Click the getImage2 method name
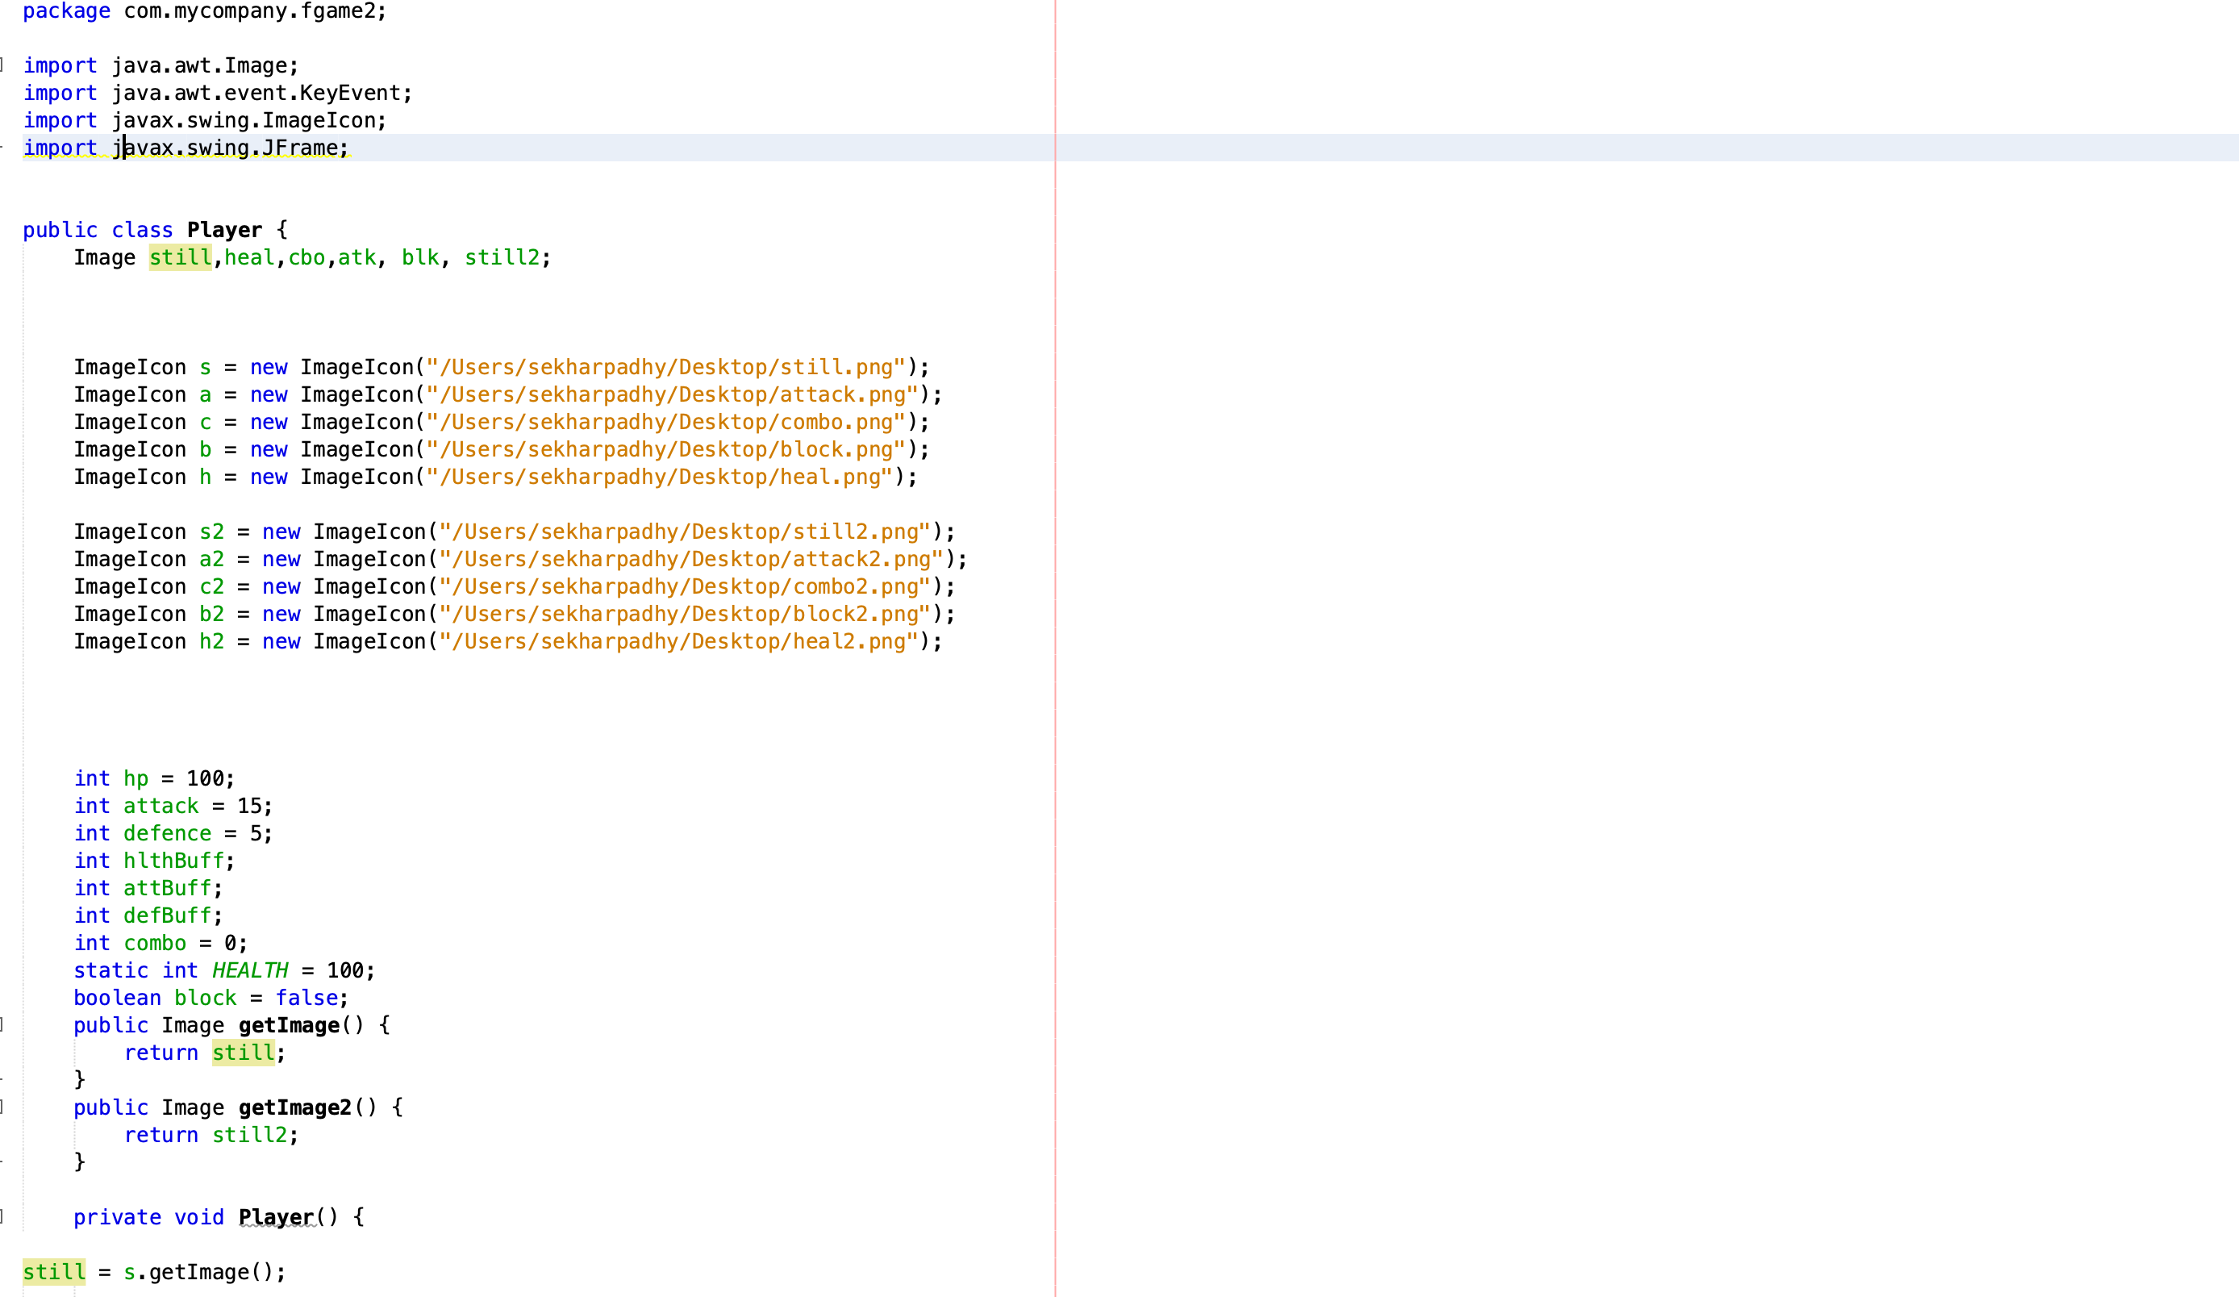 (x=294, y=1107)
